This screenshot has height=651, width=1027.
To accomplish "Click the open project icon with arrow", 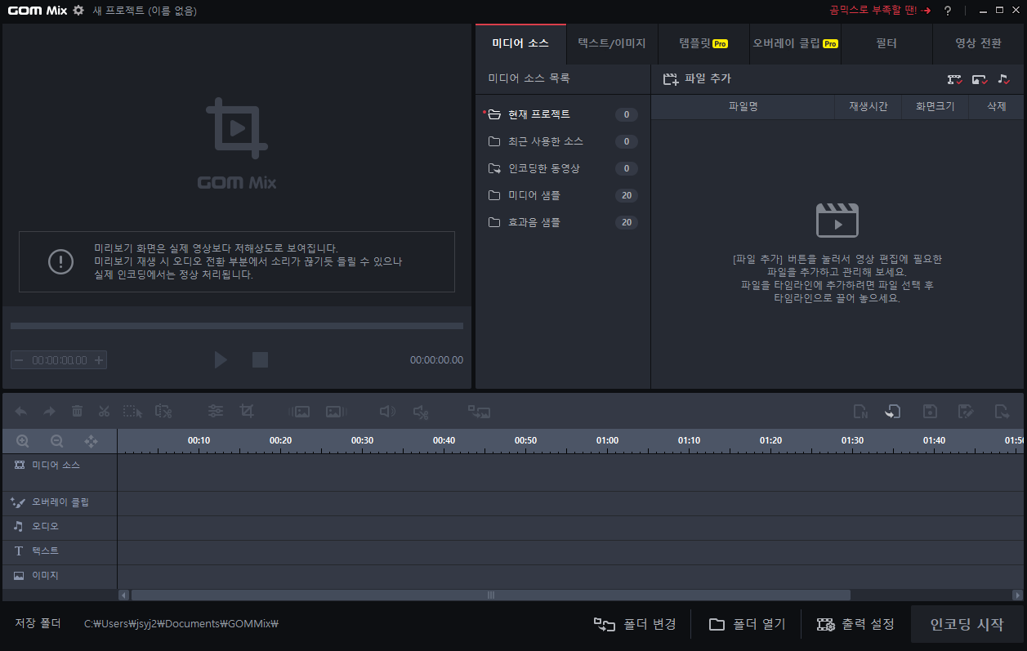I will tap(892, 412).
